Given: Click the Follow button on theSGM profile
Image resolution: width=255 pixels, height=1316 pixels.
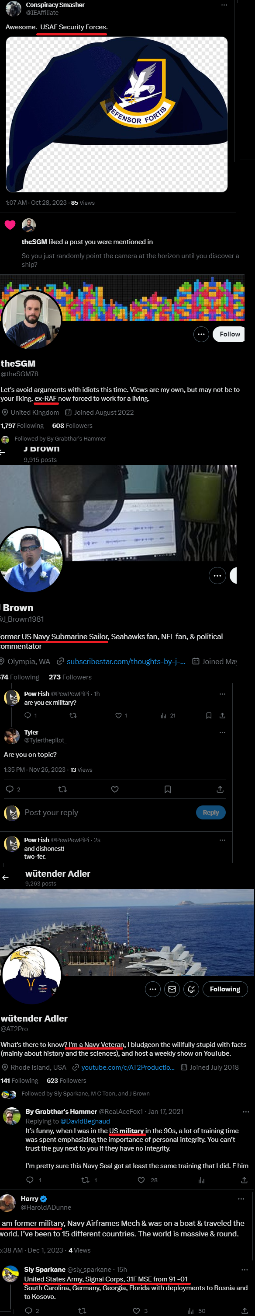Looking at the screenshot, I should (229, 334).
